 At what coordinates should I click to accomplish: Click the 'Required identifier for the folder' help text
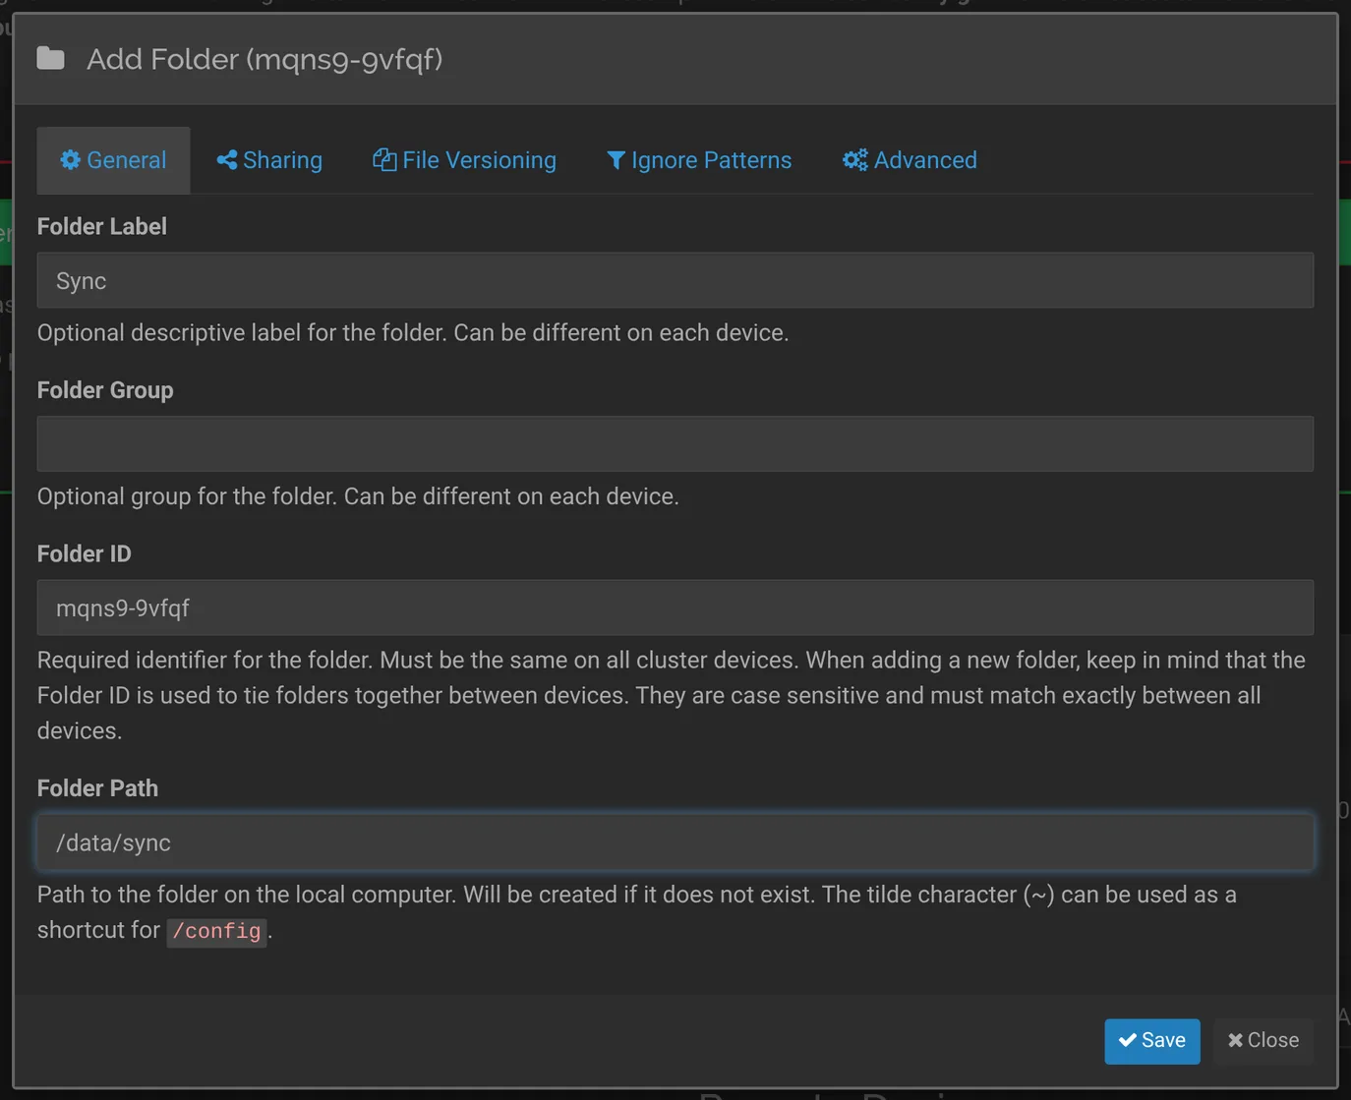pos(672,695)
